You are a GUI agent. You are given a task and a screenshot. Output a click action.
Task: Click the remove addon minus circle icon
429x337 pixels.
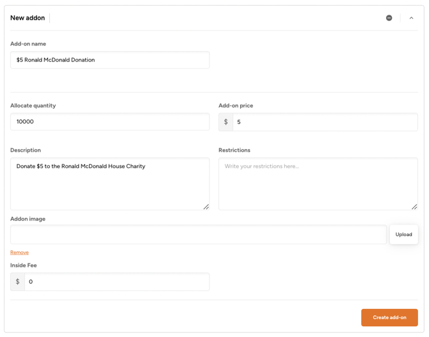pos(389,18)
